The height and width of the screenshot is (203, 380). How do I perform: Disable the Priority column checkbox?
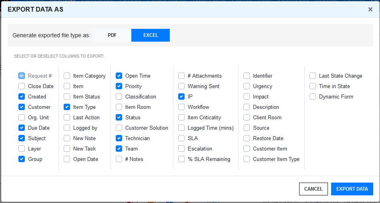[119, 86]
